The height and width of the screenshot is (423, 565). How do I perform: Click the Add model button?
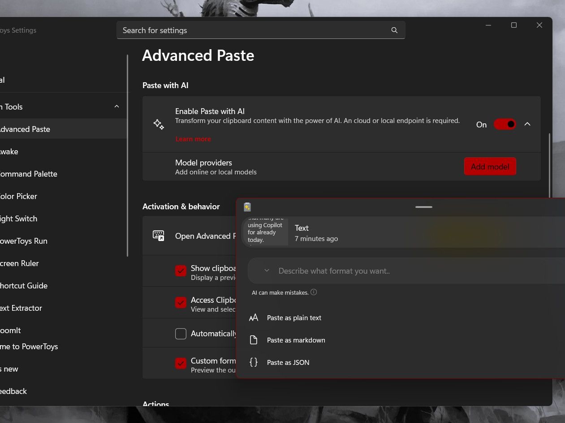490,166
